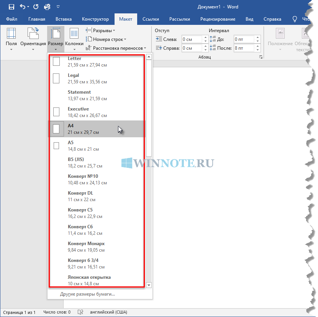Open the Разрывы breaks dropdown
Screen dimensions: 318x317
pos(101,31)
